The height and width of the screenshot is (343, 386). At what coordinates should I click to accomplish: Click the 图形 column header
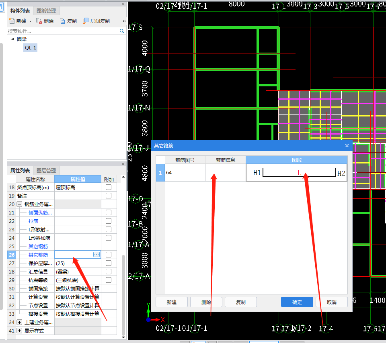point(297,160)
